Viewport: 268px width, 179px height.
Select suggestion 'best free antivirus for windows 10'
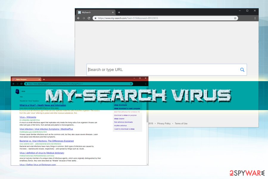(x=127, y=112)
